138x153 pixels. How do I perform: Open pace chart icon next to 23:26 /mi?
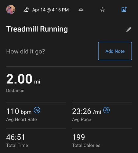(107, 110)
